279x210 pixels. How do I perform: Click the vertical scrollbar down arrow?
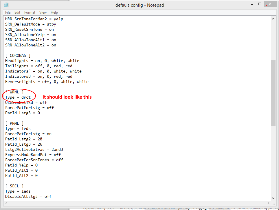coord(273,198)
